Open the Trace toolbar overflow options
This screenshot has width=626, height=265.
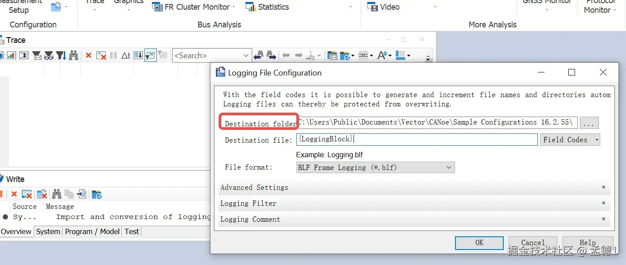pos(428,58)
